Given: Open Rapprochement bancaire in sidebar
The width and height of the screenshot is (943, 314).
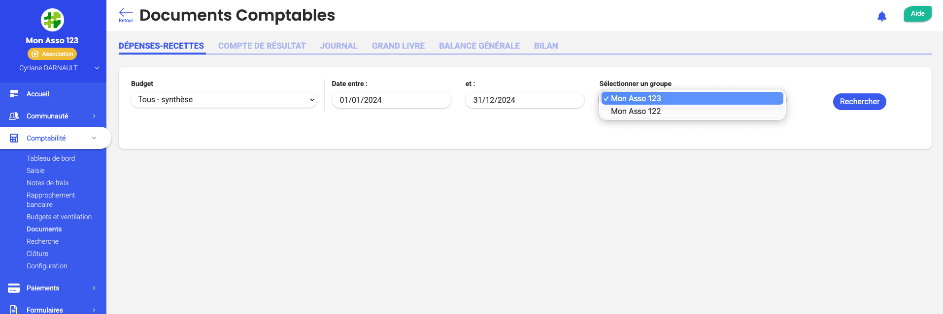Looking at the screenshot, I should pyautogui.click(x=51, y=200).
